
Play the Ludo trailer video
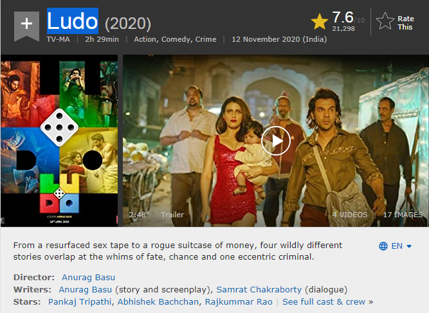275,141
